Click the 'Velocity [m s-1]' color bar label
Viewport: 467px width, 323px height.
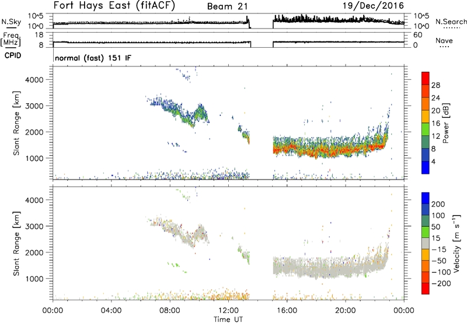(456, 243)
